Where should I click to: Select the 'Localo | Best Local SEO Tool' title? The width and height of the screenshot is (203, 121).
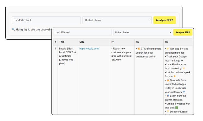pos(68,56)
